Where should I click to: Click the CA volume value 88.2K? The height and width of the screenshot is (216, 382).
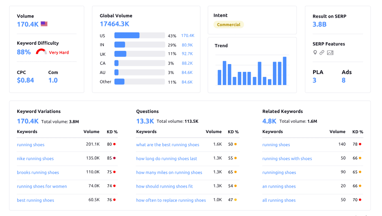pos(187,63)
